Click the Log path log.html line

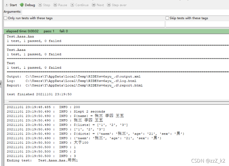(71, 81)
